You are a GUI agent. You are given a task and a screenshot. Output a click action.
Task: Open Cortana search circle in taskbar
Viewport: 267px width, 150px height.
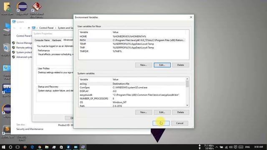point(10,147)
